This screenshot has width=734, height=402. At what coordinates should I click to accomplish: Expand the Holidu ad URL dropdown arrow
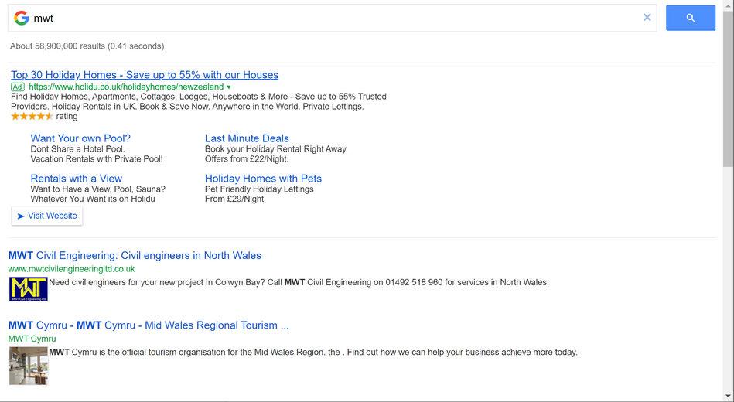coord(229,87)
